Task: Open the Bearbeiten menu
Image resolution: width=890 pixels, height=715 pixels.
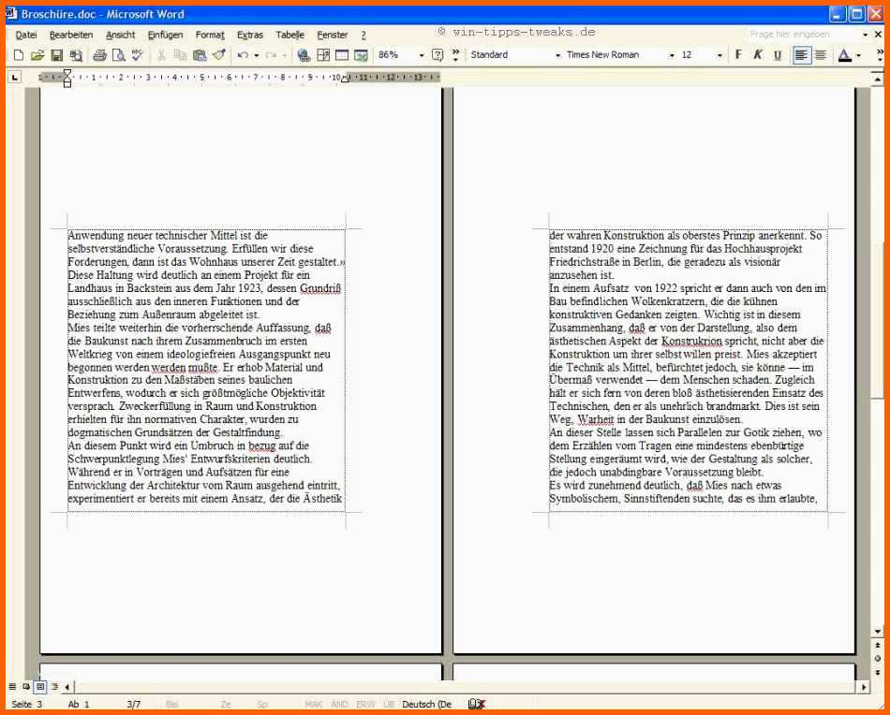Action: [71, 36]
